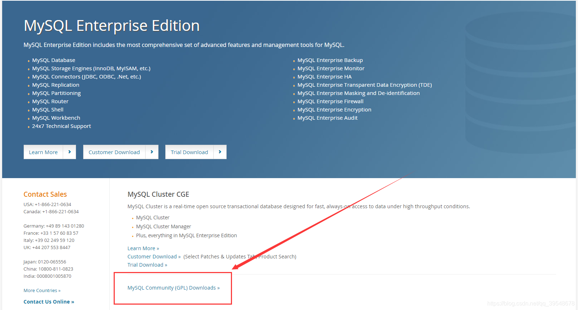Select MySQL Router list item
This screenshot has width=578, height=310.
50,101
